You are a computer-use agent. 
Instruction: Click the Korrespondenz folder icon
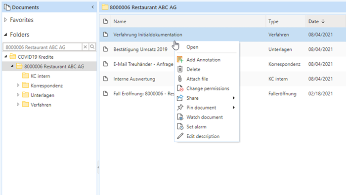point(26,85)
